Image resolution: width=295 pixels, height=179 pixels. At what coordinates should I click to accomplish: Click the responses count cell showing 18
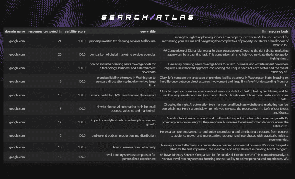click(60, 95)
